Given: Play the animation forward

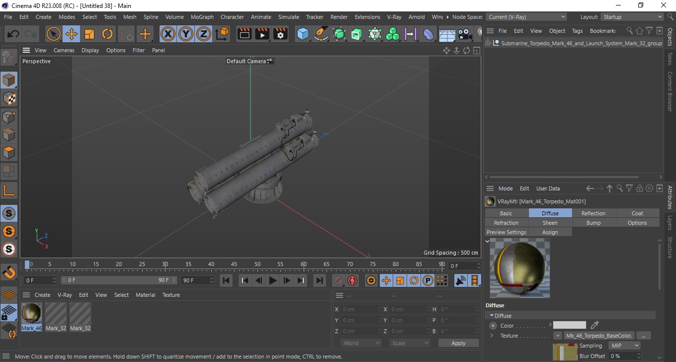Looking at the screenshot, I should [272, 280].
